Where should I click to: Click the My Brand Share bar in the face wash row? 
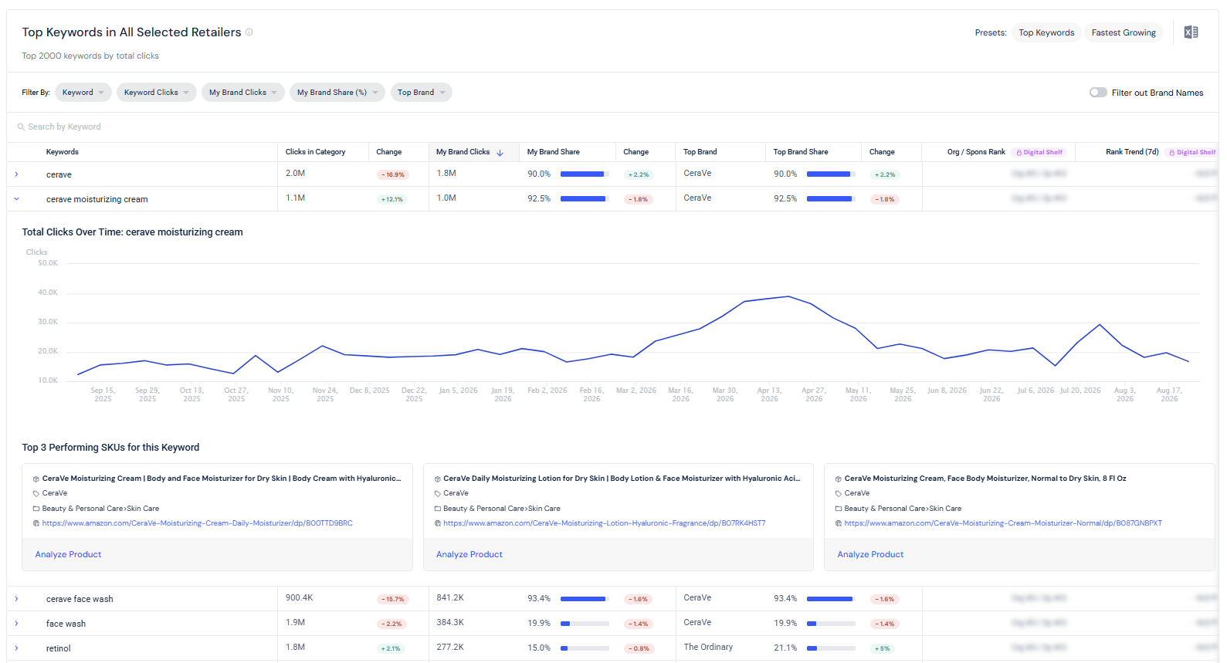pyautogui.click(x=585, y=624)
